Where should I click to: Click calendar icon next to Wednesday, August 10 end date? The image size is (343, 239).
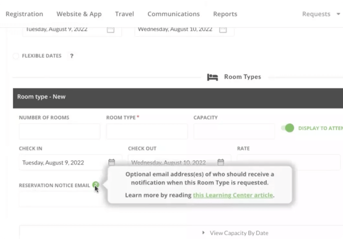222,30
